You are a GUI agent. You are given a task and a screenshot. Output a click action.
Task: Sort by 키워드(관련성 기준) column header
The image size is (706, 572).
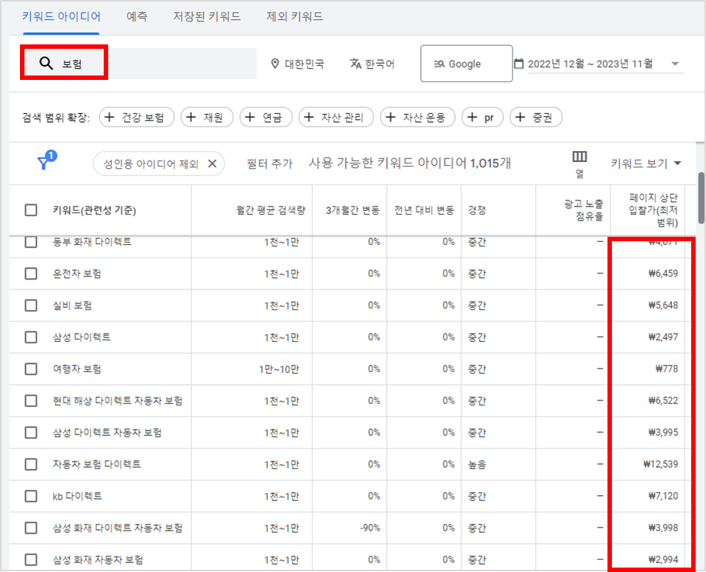tap(95, 210)
